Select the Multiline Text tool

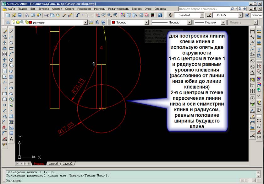tap(11, 139)
